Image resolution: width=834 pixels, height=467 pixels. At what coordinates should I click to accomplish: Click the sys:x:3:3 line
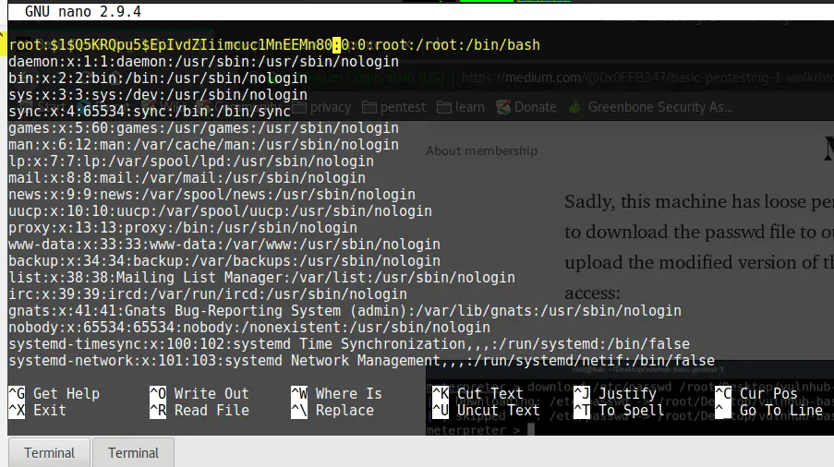tap(158, 94)
